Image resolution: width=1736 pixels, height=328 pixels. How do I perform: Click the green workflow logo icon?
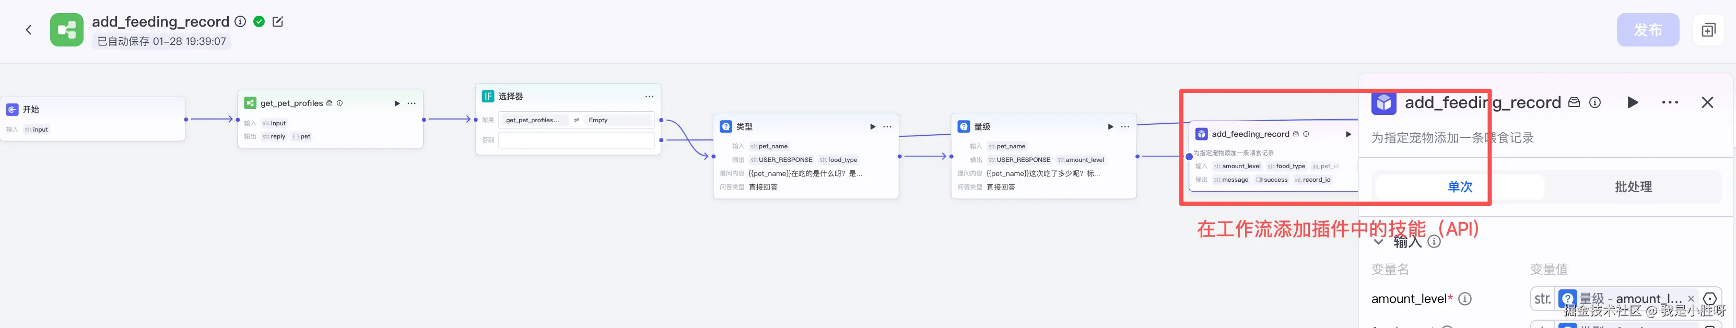(67, 30)
